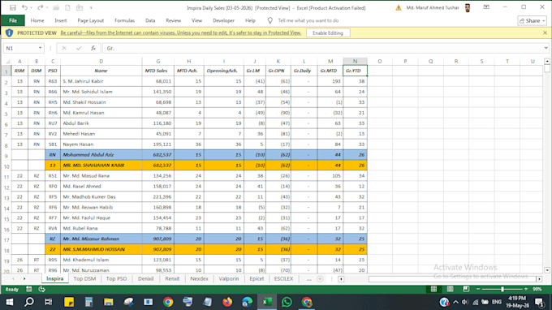
Task: Click the Tell me what you want to do box
Action: point(308,20)
